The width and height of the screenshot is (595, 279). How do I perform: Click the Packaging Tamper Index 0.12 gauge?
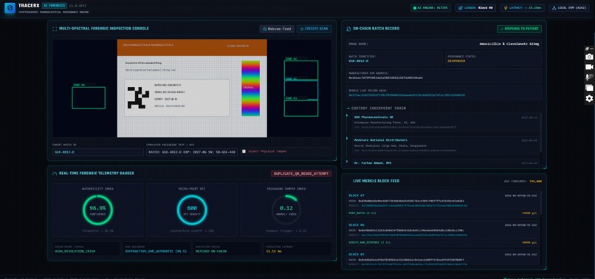286,210
